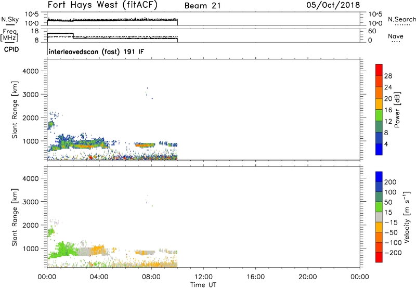The width and height of the screenshot is (416, 288).
Task: Click the Power colorbar tick label "4"
Action: pos(386,144)
